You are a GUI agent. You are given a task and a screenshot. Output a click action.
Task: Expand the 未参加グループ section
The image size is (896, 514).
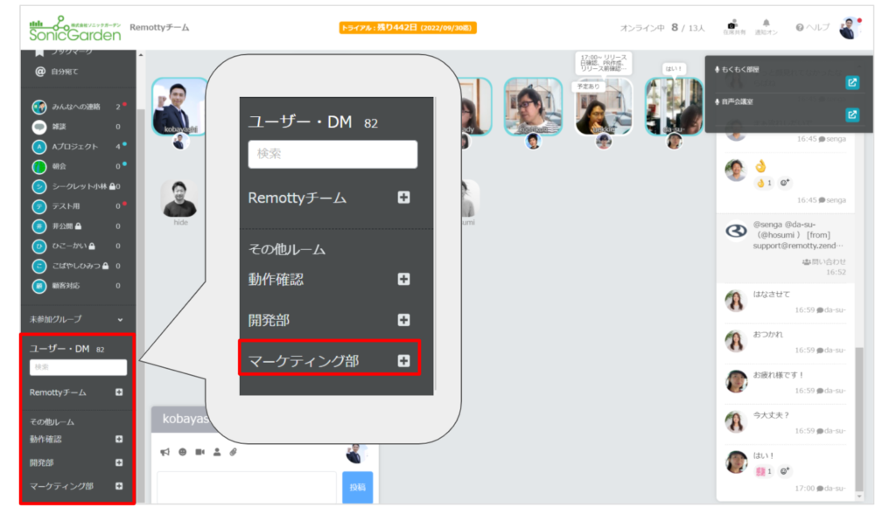coord(77,319)
